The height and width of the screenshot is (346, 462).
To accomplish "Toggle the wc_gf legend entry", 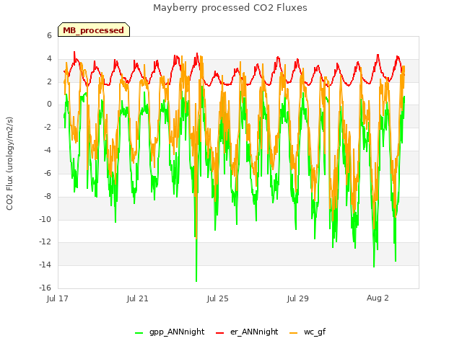I will (x=308, y=332).
